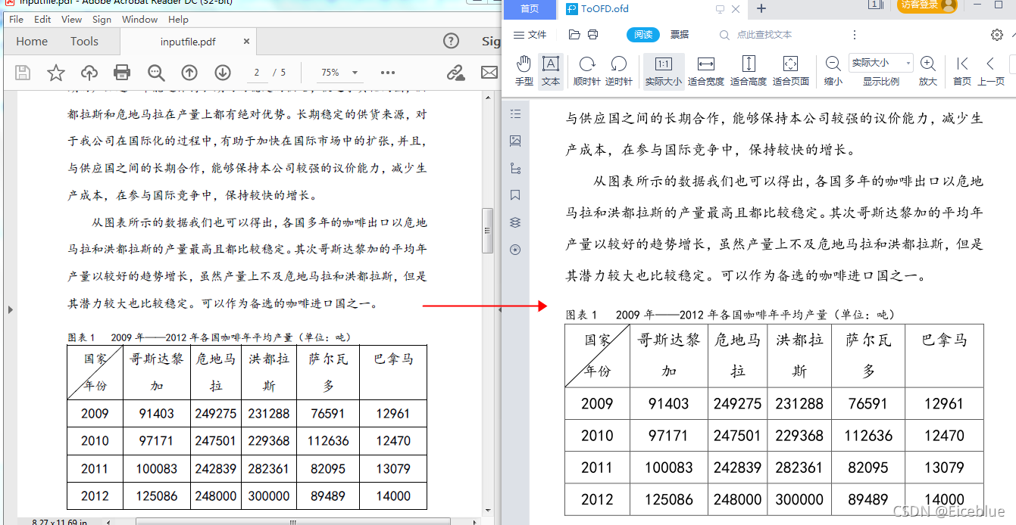Open the more tools ellipsis in Acrobat

(x=388, y=73)
